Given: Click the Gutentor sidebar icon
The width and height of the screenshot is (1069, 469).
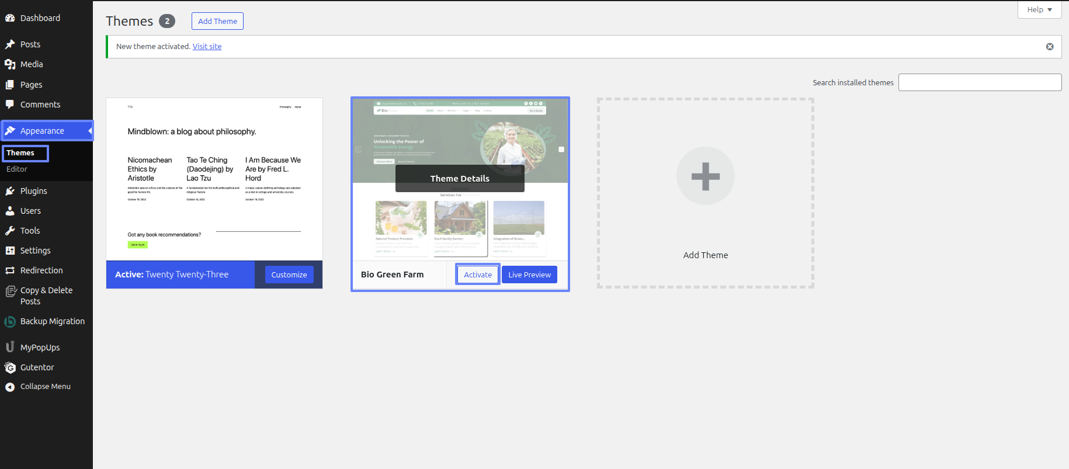Looking at the screenshot, I should (x=10, y=367).
